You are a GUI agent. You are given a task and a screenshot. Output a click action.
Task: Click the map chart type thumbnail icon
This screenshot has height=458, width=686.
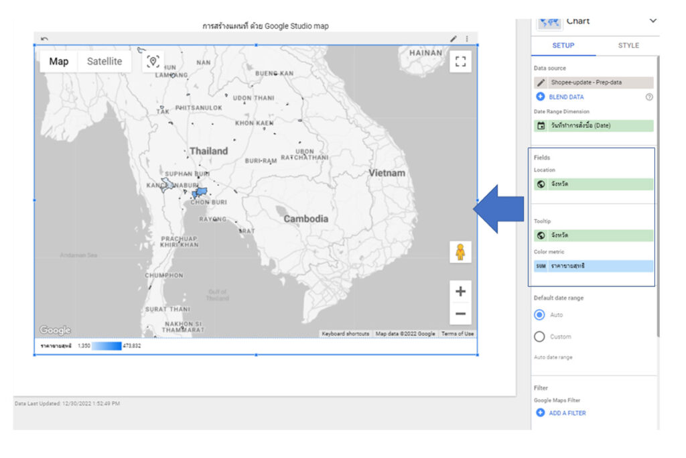pyautogui.click(x=549, y=23)
